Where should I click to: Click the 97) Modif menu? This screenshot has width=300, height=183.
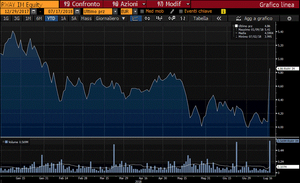tap(169, 4)
